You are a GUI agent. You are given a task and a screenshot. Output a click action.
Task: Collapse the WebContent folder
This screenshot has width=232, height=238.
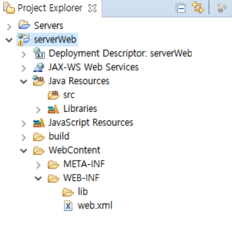pyautogui.click(x=24, y=151)
